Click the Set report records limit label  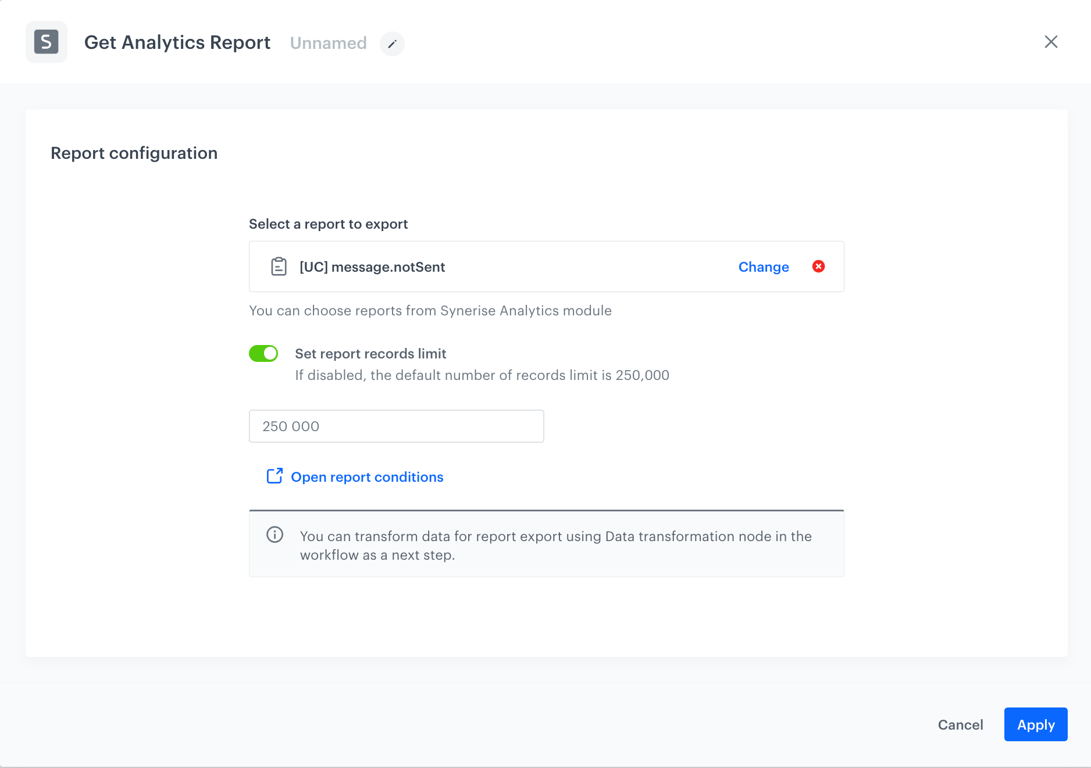(x=370, y=353)
